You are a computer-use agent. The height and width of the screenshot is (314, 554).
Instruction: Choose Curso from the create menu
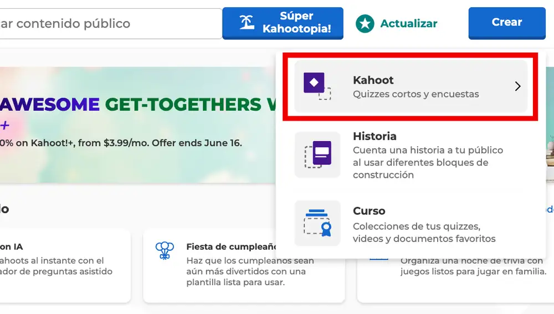tap(411, 224)
